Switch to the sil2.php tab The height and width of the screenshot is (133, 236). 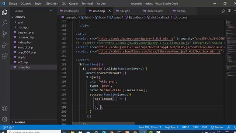point(125,11)
